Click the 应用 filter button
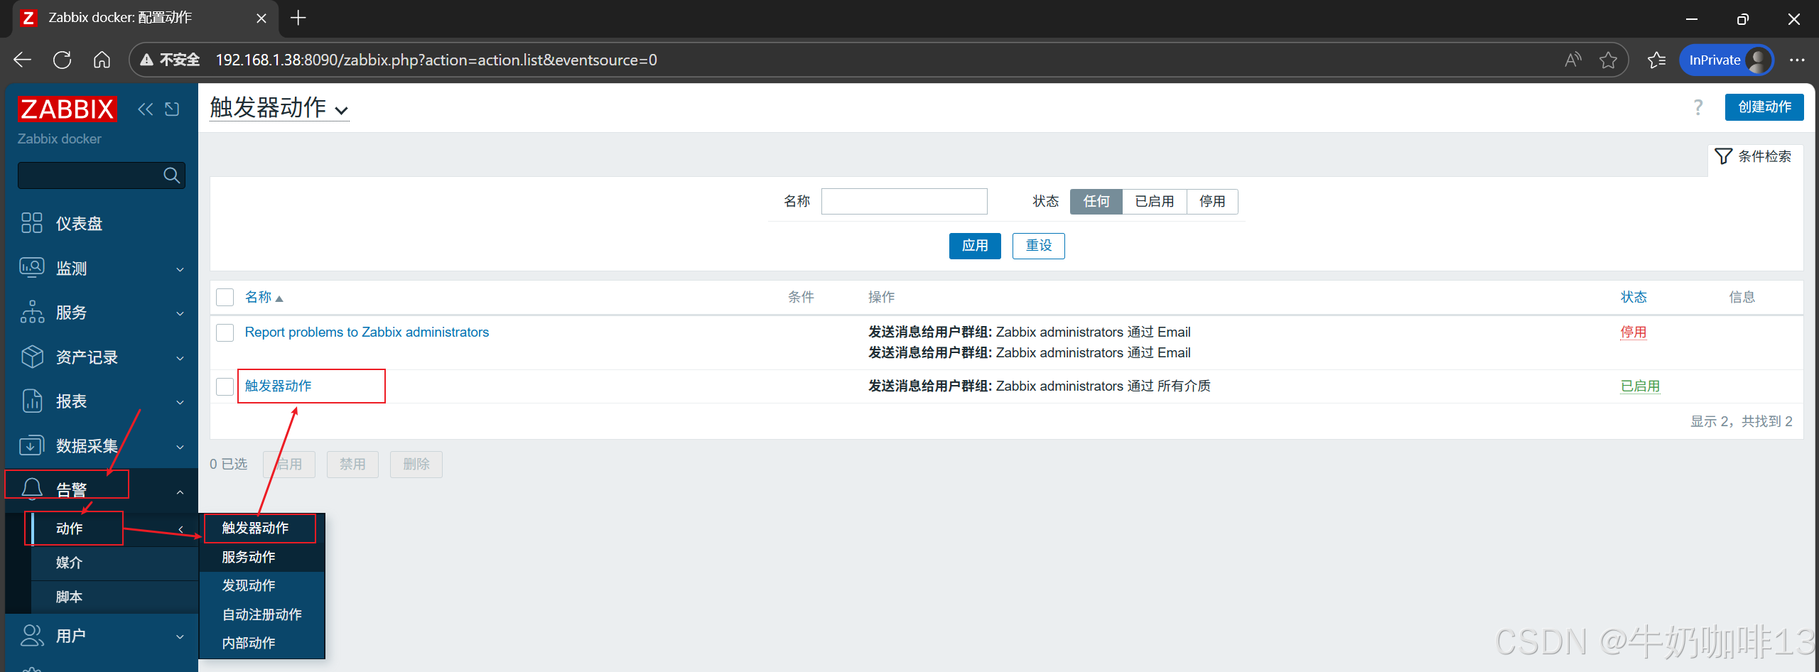This screenshot has height=672, width=1819. pos(975,246)
